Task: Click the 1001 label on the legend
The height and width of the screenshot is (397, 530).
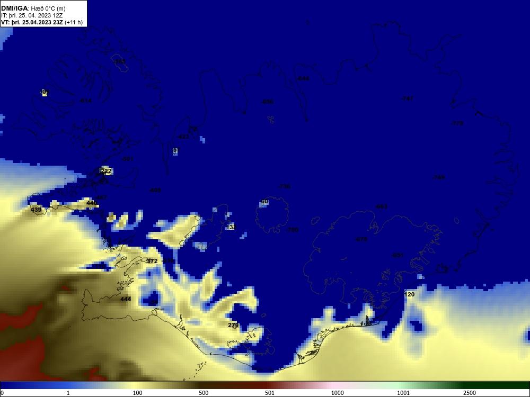Action: click(403, 393)
